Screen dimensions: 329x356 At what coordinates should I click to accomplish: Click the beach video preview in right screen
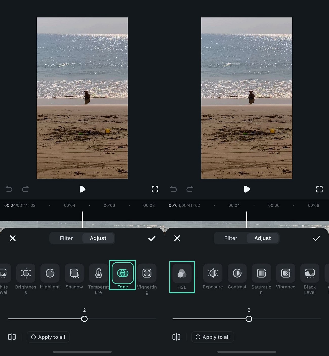tap(247, 98)
